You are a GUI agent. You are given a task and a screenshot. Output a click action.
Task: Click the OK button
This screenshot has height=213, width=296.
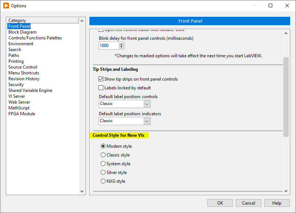pos(220,203)
